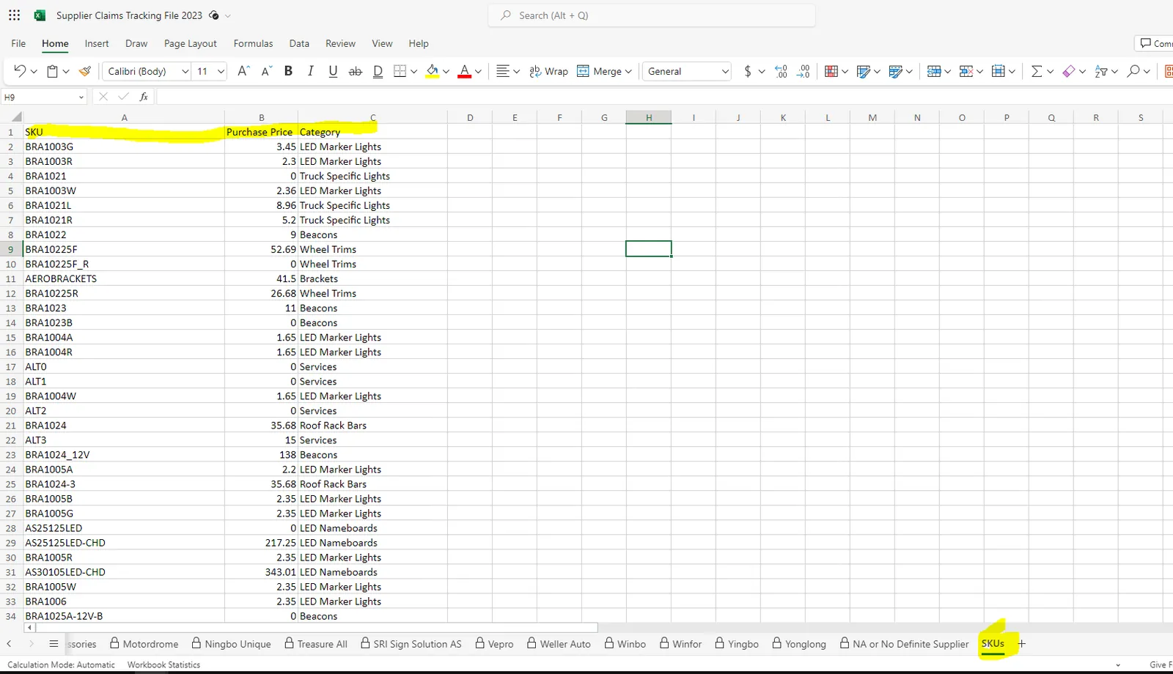Screen dimensions: 1173x674
Task: Toggle underline formatting
Action: pyautogui.click(x=333, y=71)
